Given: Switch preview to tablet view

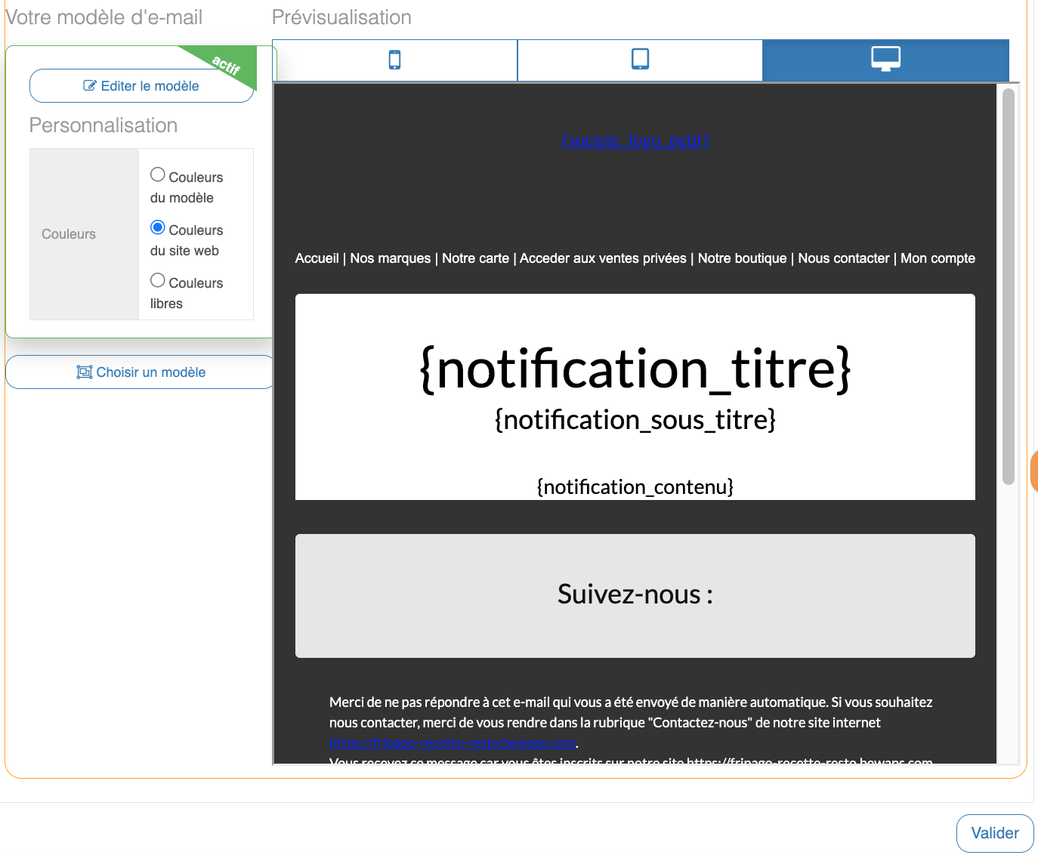Looking at the screenshot, I should pos(640,60).
